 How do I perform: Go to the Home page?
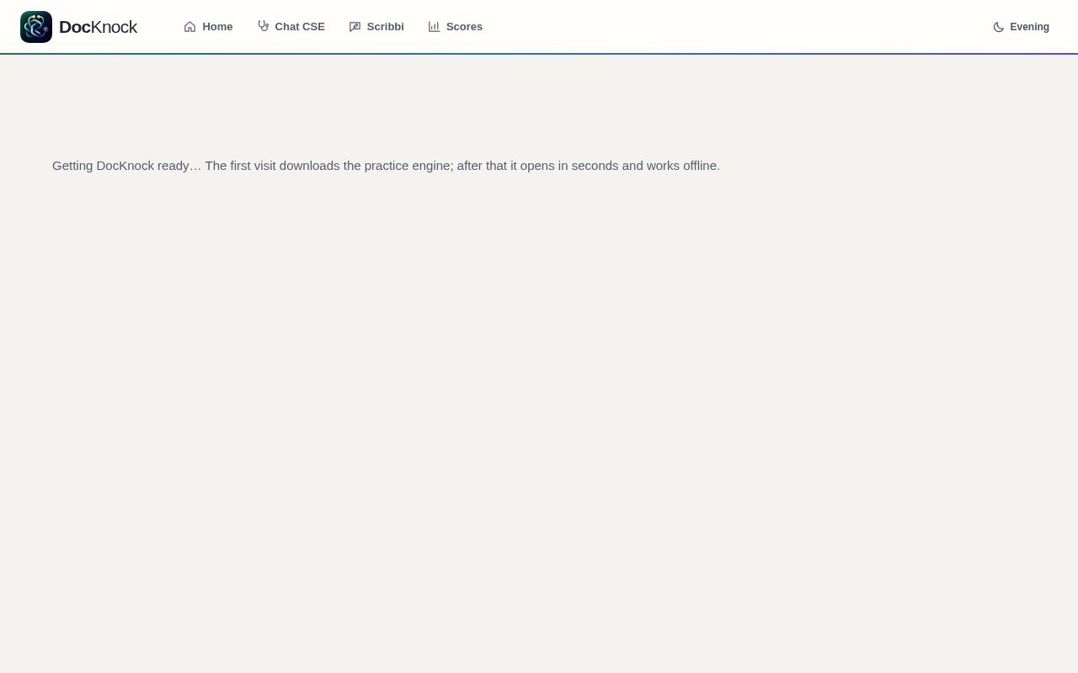(208, 27)
